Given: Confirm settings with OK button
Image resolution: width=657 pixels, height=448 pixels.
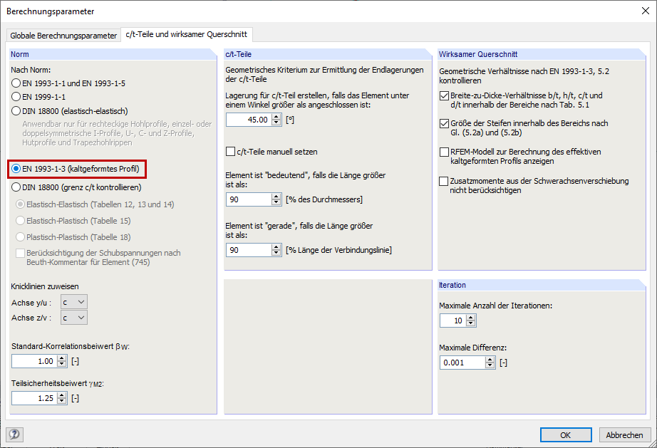Looking at the screenshot, I should [566, 434].
